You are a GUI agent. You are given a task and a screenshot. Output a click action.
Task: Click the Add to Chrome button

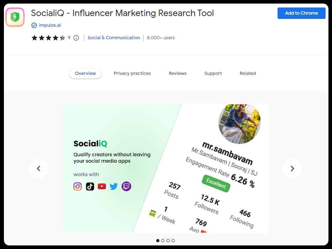[301, 13]
